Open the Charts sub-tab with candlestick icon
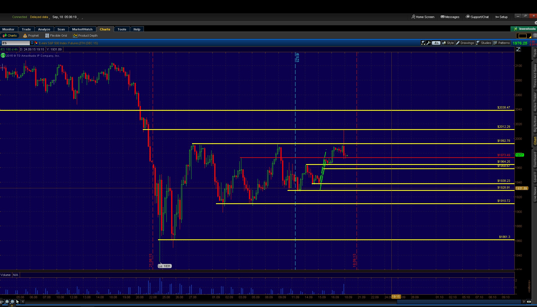This screenshot has width=537, height=307. click(10, 36)
